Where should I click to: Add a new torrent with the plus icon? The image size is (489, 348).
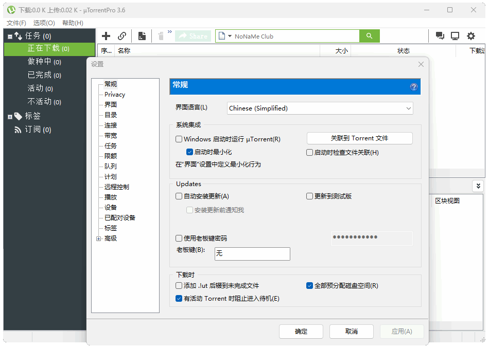[106, 36]
